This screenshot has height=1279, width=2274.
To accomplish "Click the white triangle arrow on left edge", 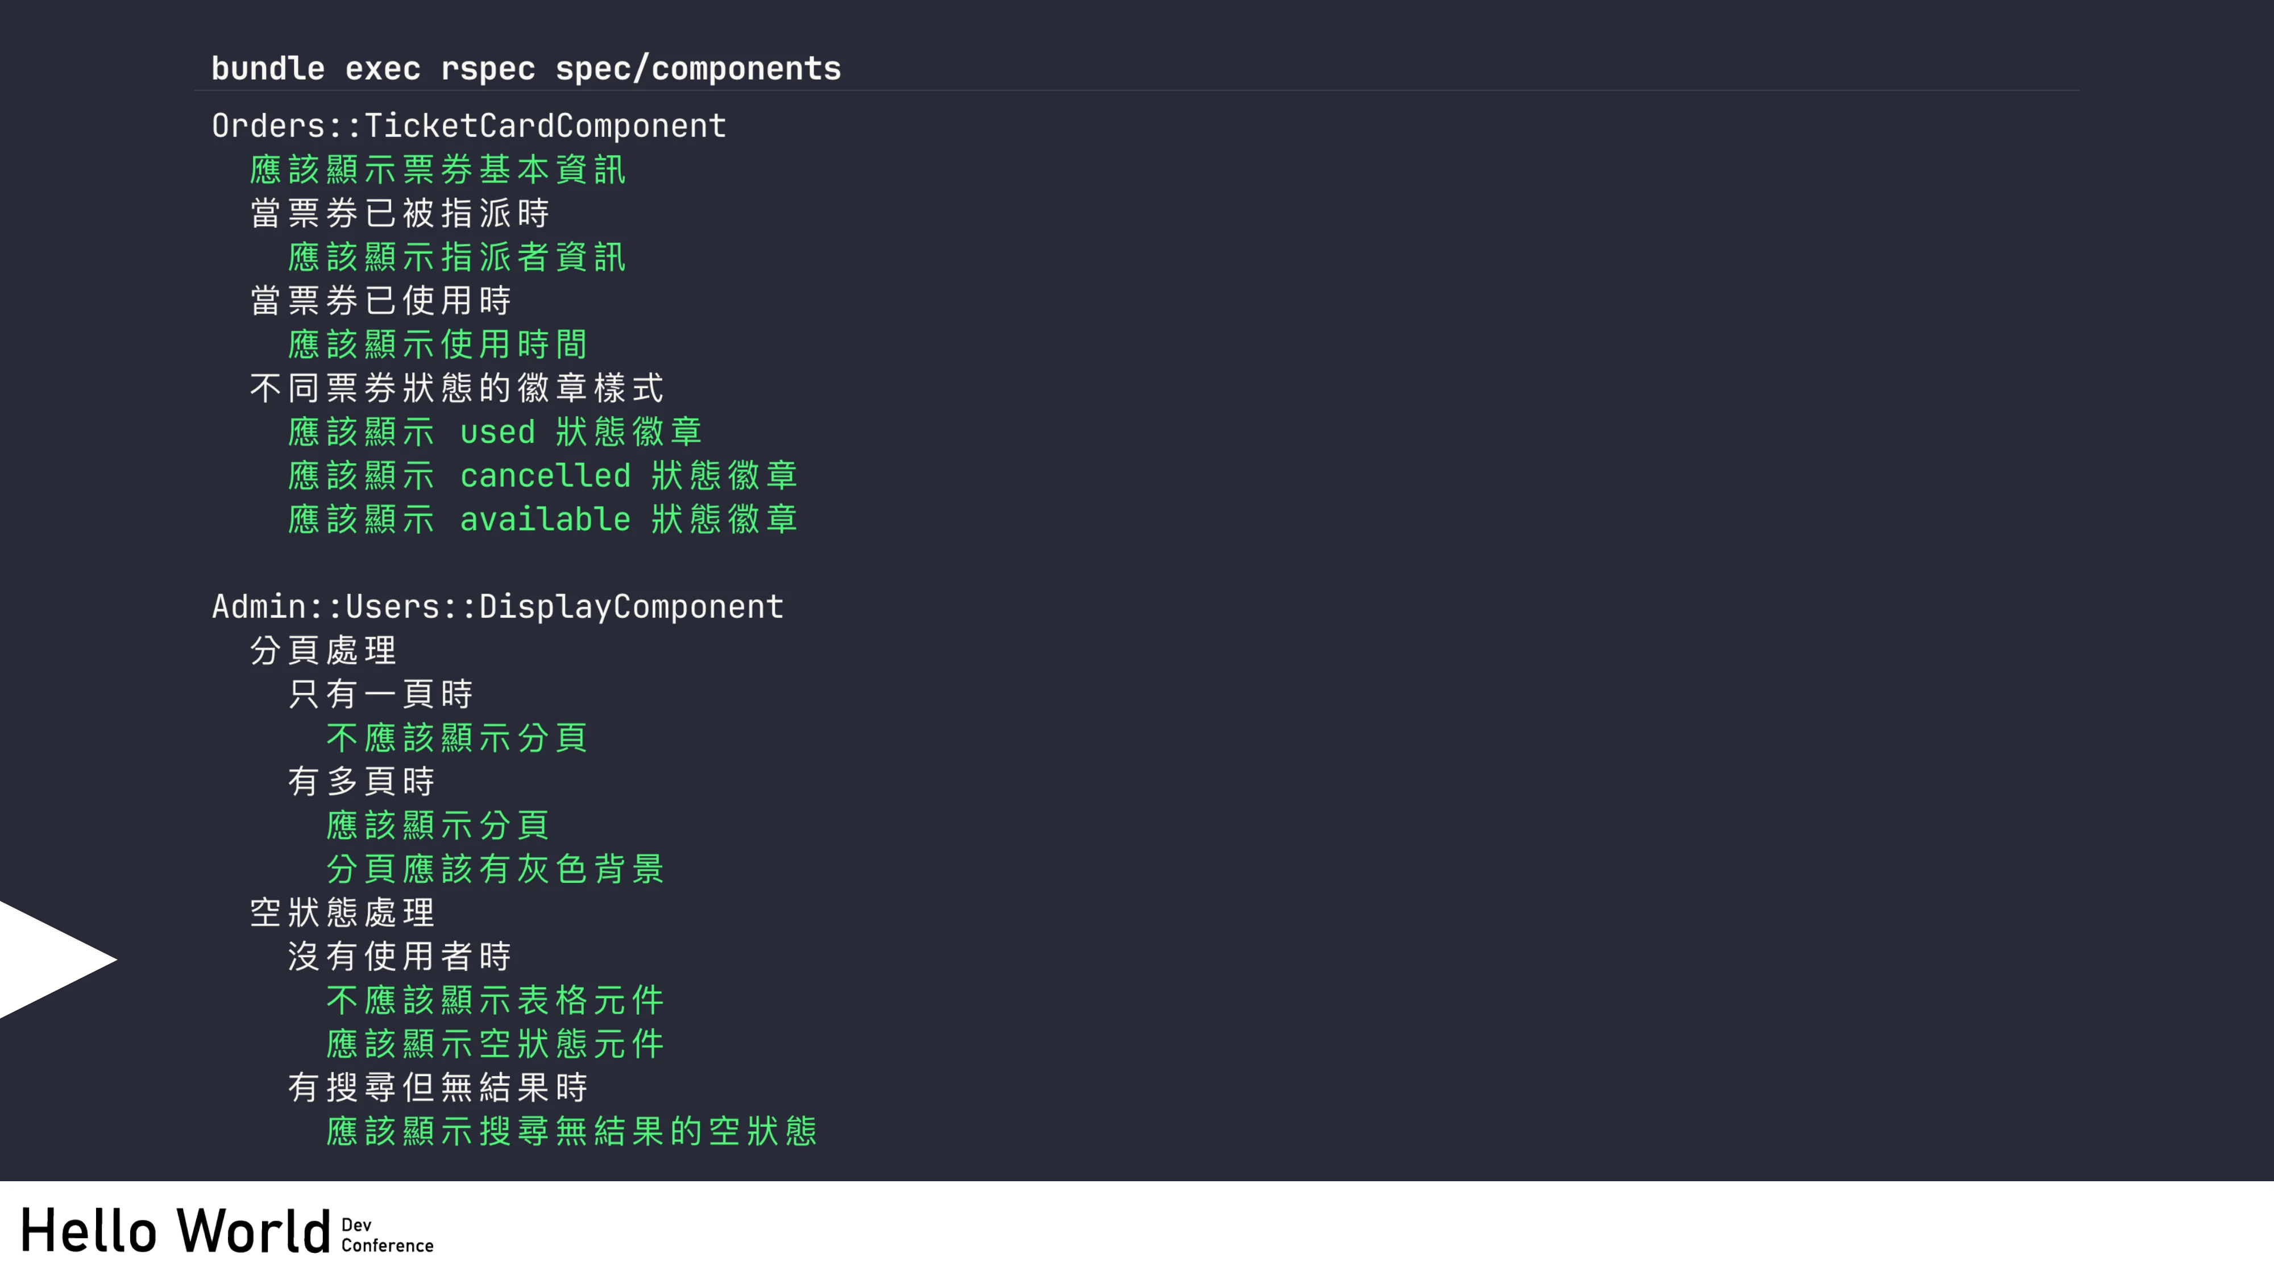I will 48,960.
